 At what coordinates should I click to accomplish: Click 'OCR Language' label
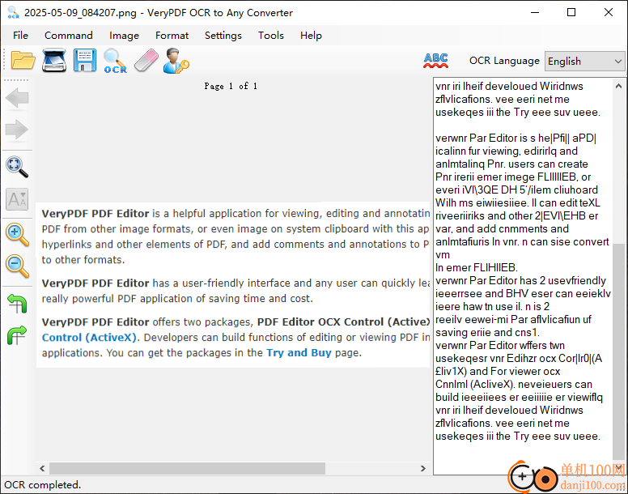[504, 61]
